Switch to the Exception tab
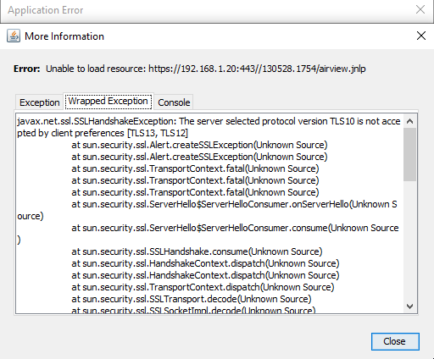Image resolution: width=434 pixels, height=359 pixels. pos(40,102)
